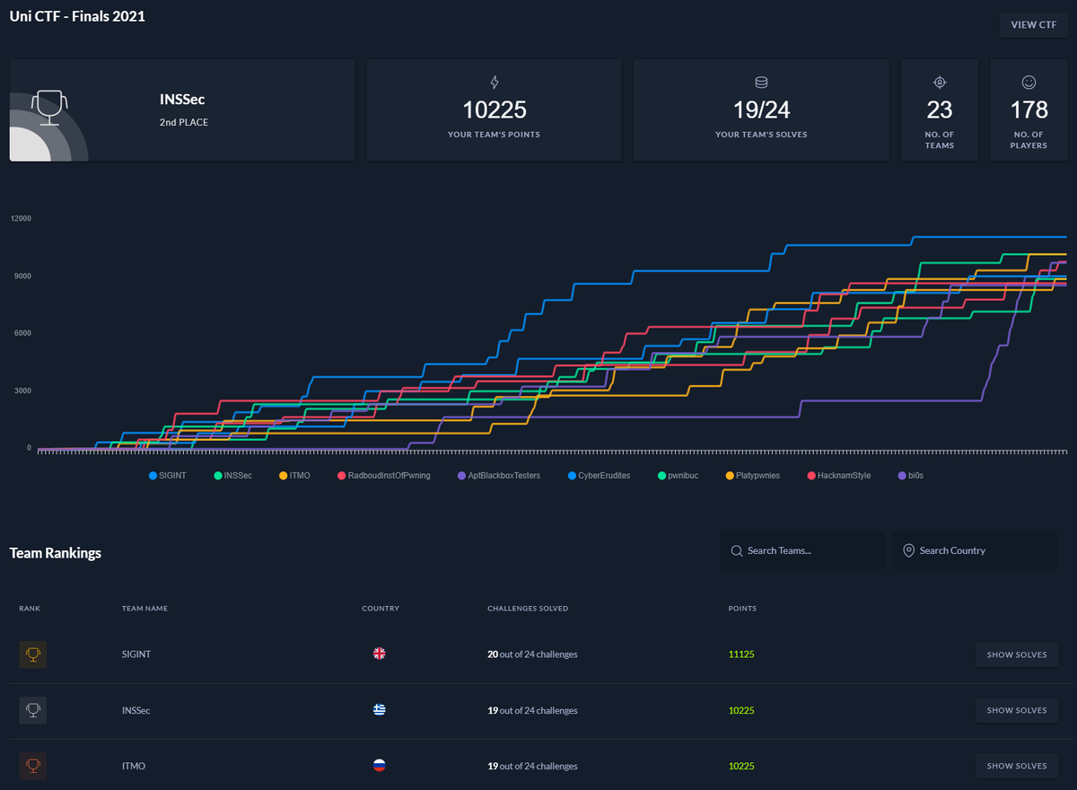Show solves for SIGINT team

pyautogui.click(x=1017, y=654)
